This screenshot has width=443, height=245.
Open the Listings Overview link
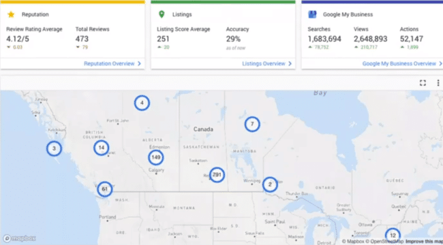[264, 63]
